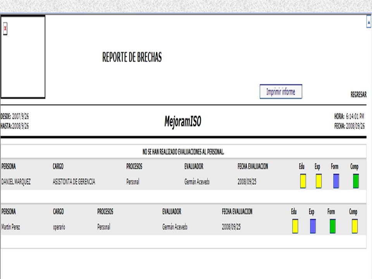Select the Comp yellow swatch for Martin Perez

pos(355,226)
